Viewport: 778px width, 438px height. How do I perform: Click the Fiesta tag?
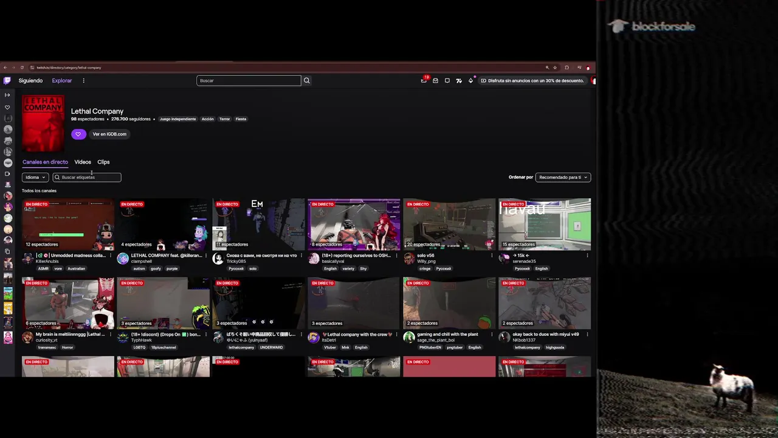(241, 119)
